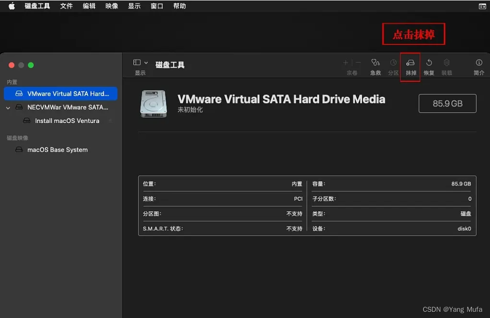Click the remove volume minus icon
The image size is (490, 318).
pos(358,62)
